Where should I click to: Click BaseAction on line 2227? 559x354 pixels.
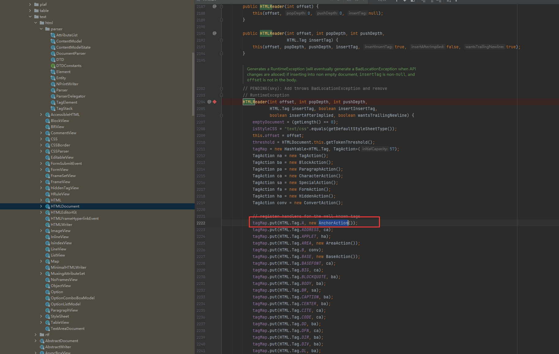[x=338, y=256]
